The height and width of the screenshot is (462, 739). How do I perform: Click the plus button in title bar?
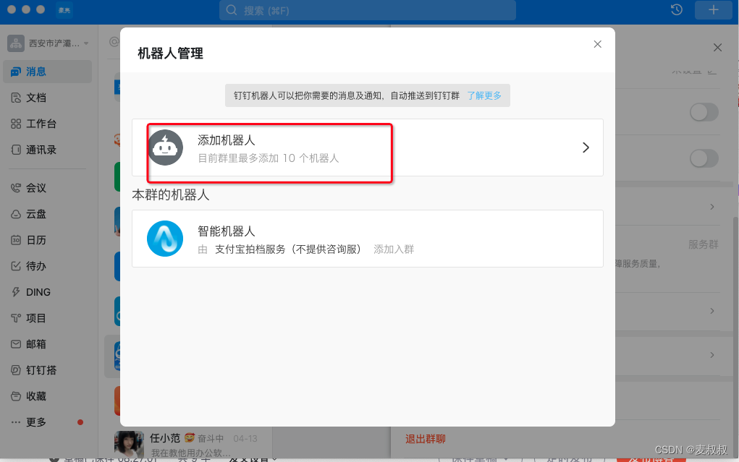(x=714, y=9)
